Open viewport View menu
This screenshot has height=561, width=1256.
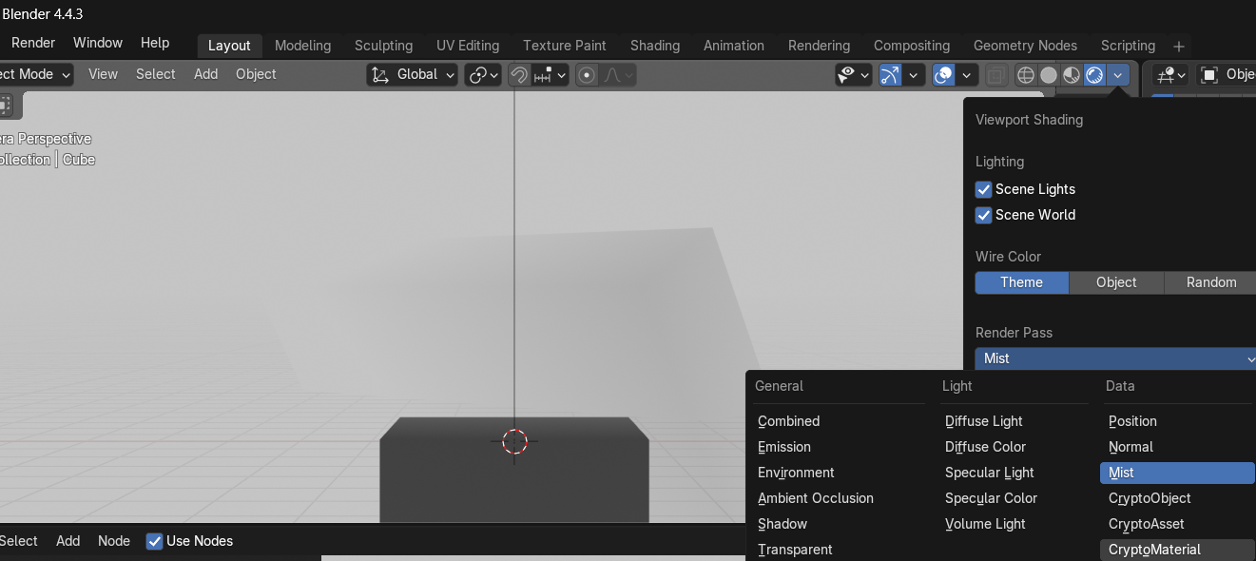[103, 74]
